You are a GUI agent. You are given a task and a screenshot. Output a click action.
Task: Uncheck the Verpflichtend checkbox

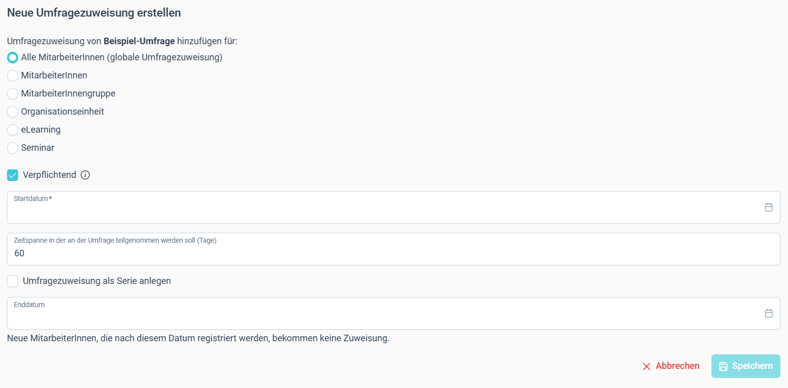[x=13, y=175]
